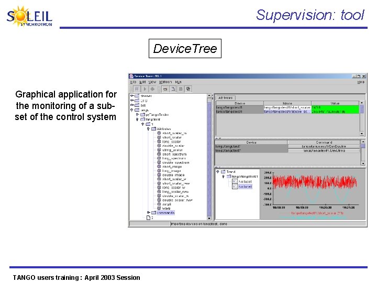Image resolution: width=377 pixels, height=283 pixels.
Task: Click the double_scalar_w attribute icon
Action: (x=159, y=195)
